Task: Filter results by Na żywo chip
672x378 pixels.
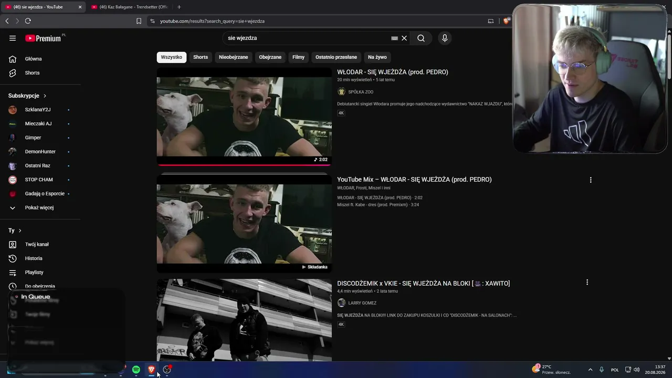Action: click(377, 57)
